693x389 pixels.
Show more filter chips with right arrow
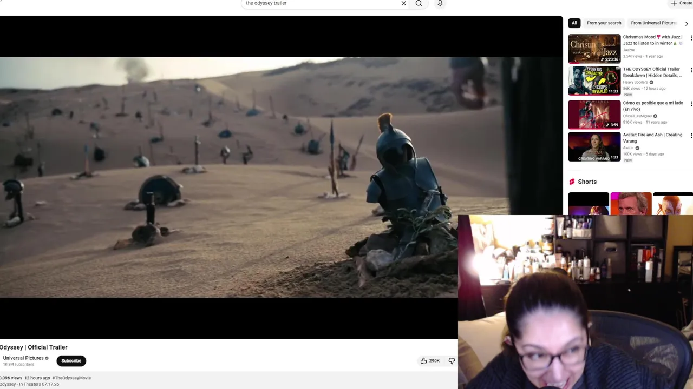pos(687,23)
